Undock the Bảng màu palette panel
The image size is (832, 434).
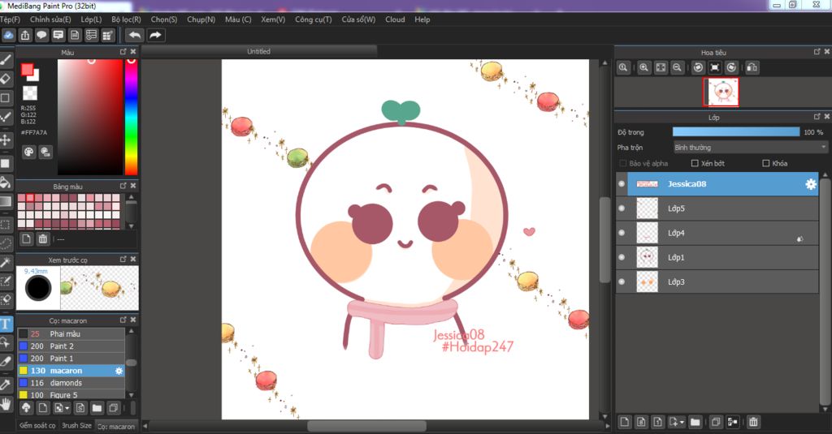(x=123, y=186)
